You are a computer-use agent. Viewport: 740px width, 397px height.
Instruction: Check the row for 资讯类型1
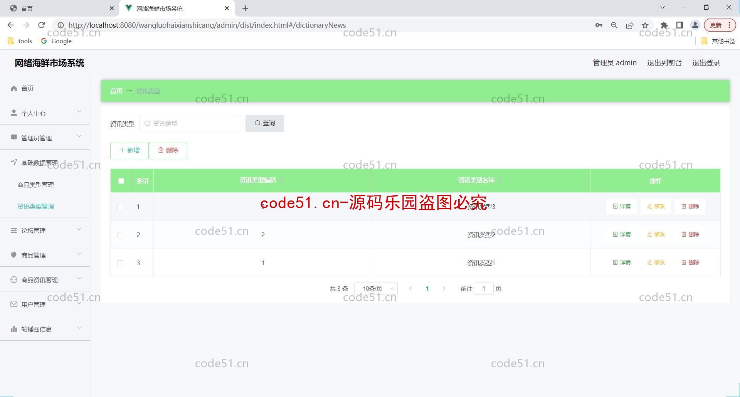[120, 263]
